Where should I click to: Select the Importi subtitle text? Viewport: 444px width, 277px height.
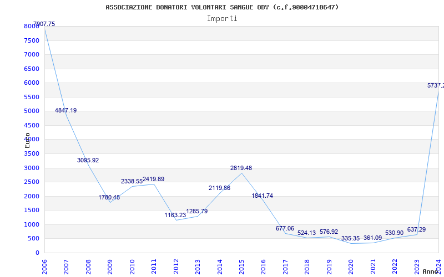(222, 19)
